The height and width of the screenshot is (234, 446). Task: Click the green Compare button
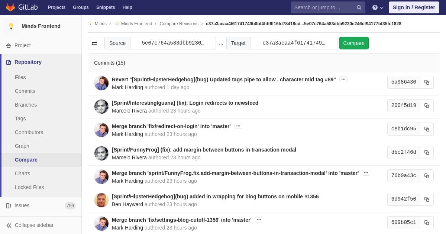click(x=354, y=43)
